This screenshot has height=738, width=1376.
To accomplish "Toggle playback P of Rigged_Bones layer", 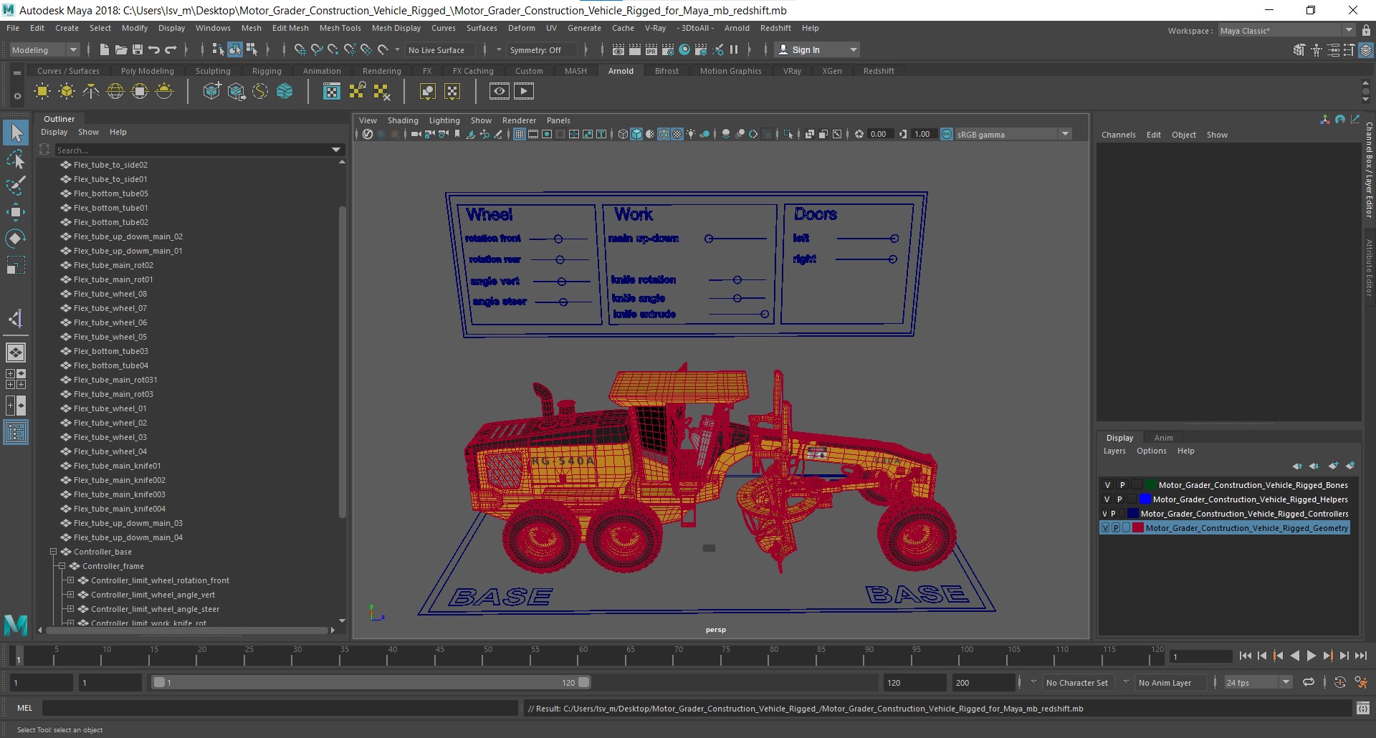I will pos(1122,485).
